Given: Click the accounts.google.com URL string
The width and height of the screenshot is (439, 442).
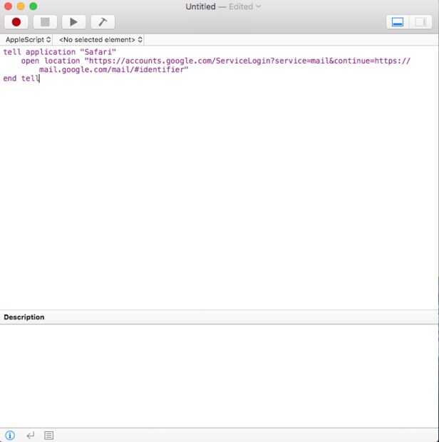Looking at the screenshot, I should tap(248, 61).
